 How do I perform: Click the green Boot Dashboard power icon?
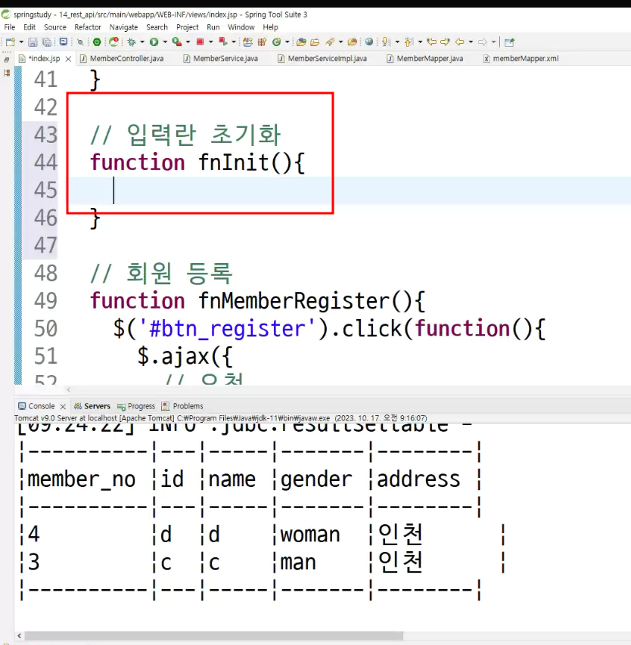tap(97, 42)
